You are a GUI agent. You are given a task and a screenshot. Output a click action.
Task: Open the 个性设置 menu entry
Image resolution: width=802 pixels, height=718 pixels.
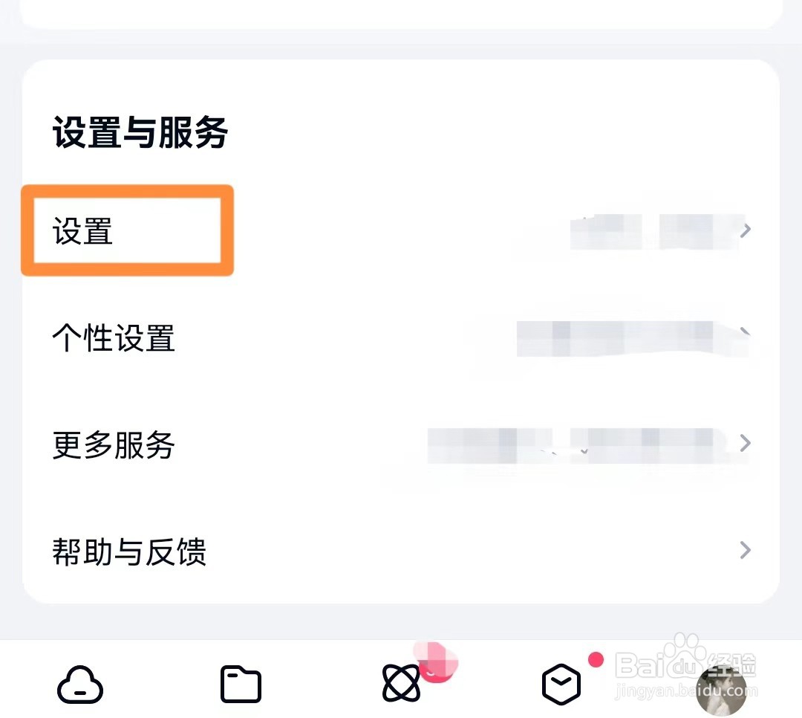(x=114, y=338)
